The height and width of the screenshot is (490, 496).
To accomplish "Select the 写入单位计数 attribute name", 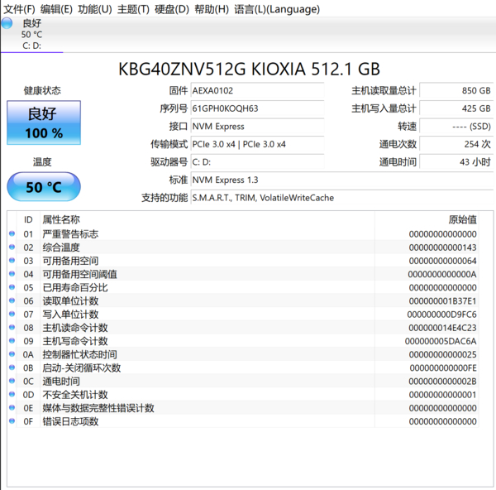I will (70, 315).
